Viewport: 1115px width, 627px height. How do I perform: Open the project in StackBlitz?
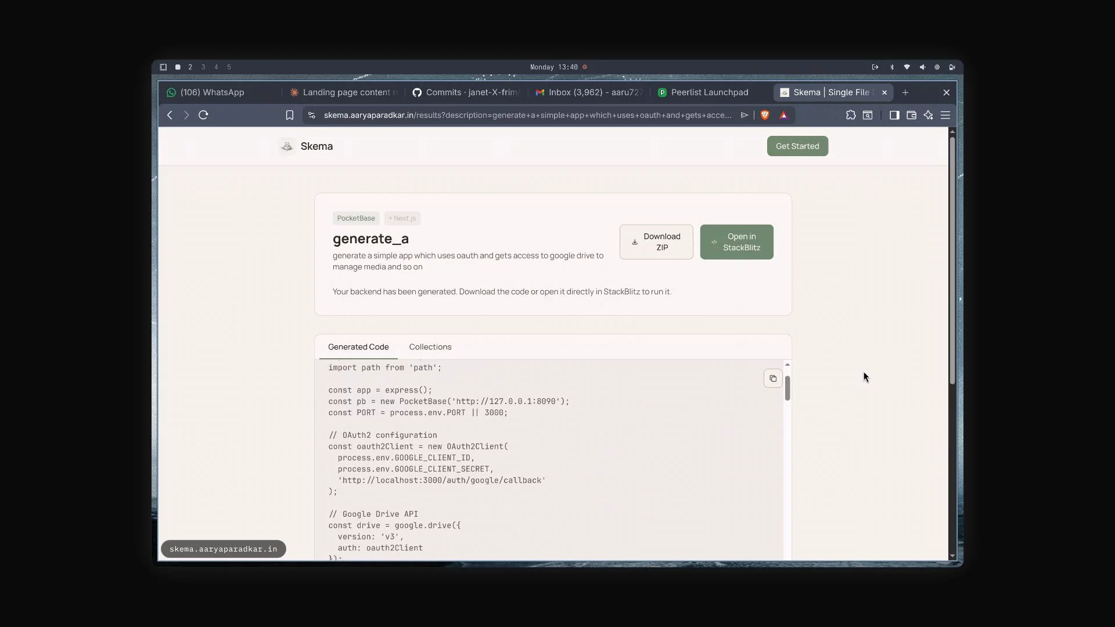pos(736,242)
